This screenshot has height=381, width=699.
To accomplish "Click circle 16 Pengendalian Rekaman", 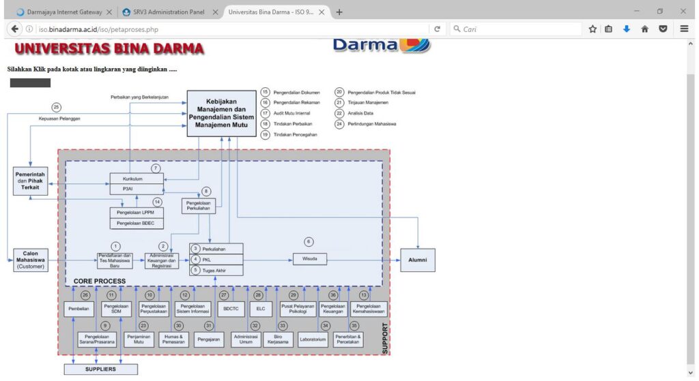I will [x=266, y=102].
